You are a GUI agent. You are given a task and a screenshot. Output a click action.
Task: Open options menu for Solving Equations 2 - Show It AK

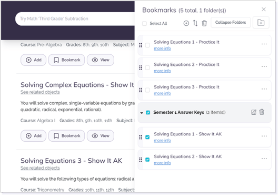(264, 159)
